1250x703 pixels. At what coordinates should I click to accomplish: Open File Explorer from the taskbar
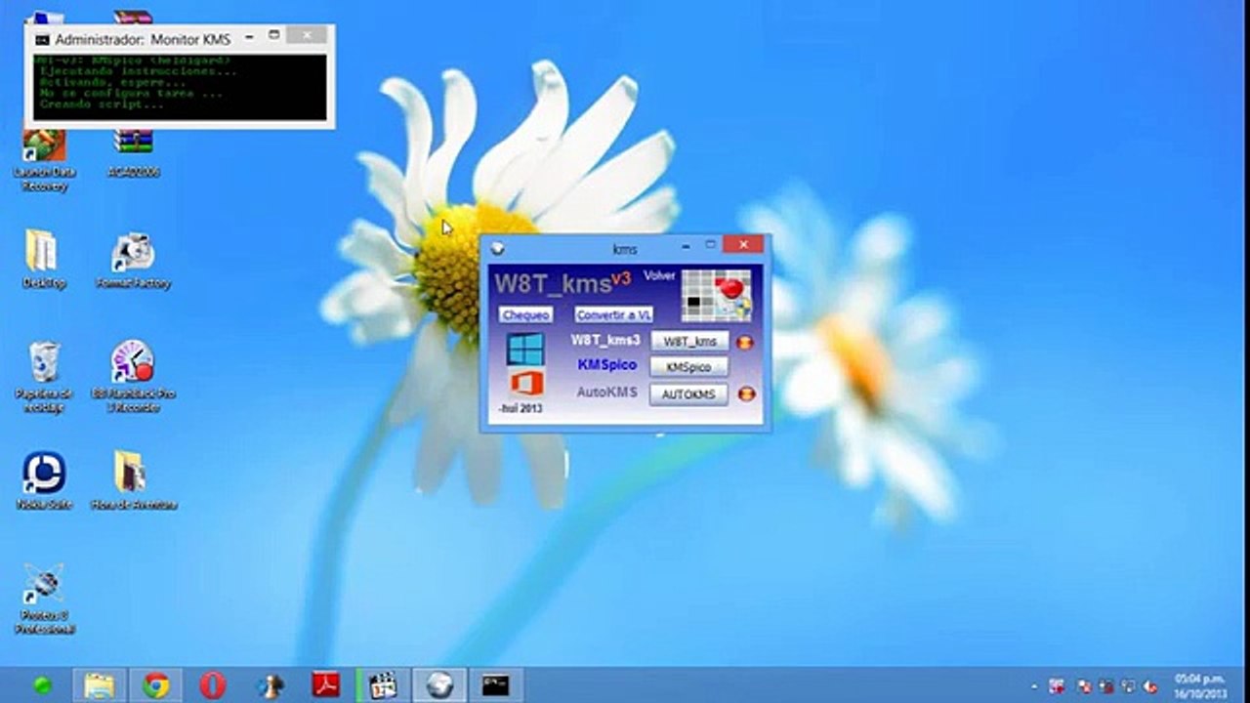point(99,685)
